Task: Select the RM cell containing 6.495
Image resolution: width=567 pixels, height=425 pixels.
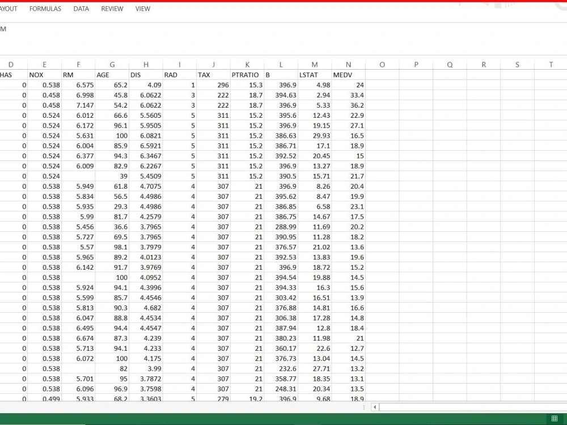Action: pyautogui.click(x=78, y=328)
